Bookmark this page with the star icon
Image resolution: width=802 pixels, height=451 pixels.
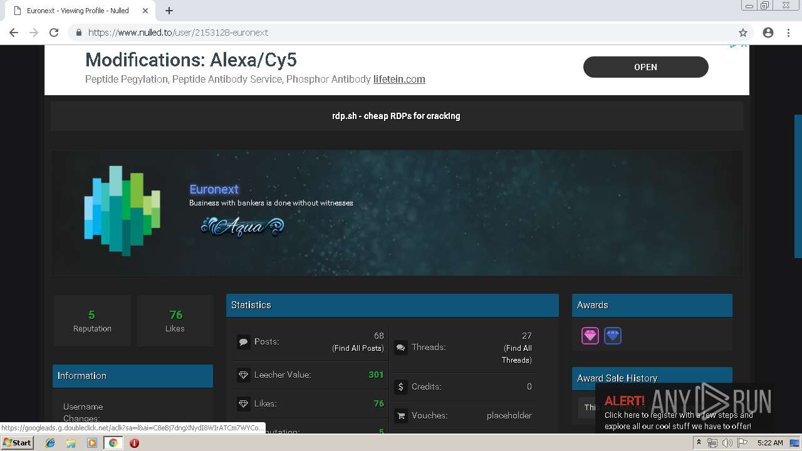(743, 33)
